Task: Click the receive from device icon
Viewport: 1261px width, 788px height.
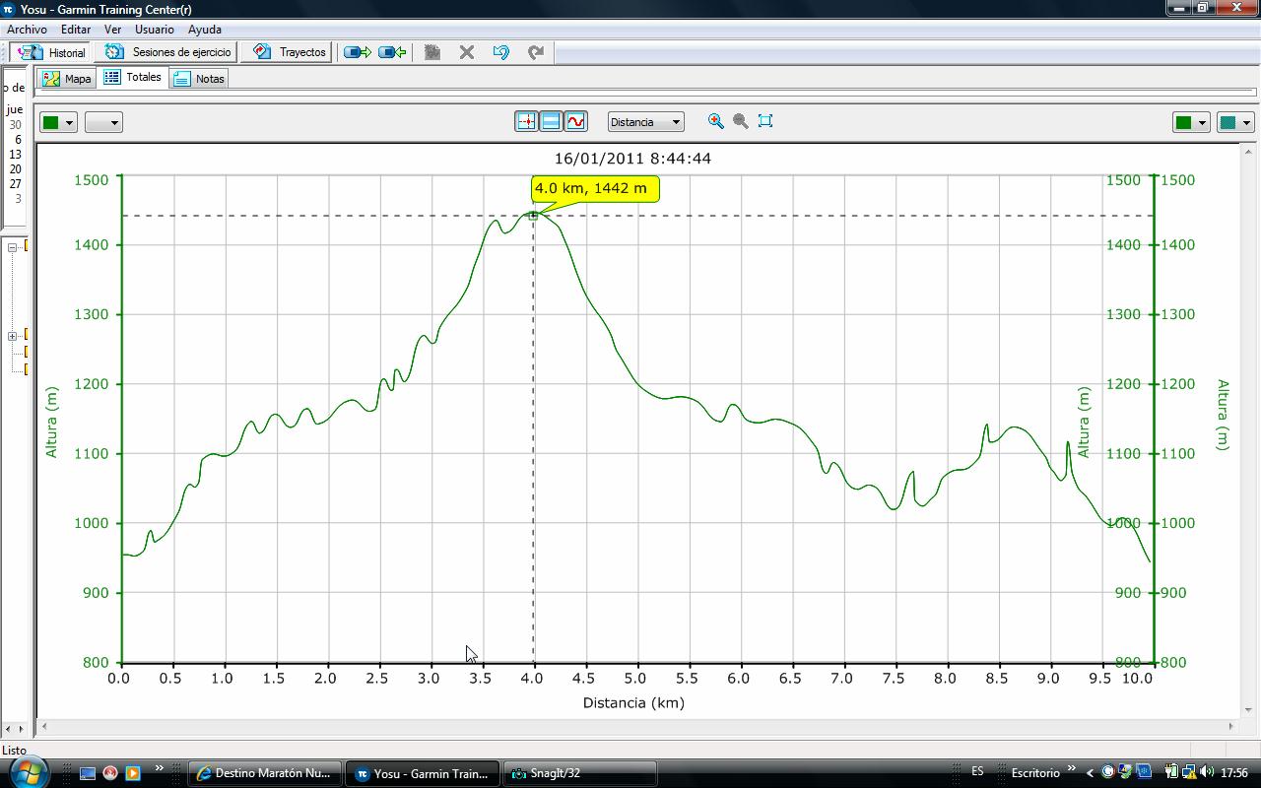Action: pos(392,52)
